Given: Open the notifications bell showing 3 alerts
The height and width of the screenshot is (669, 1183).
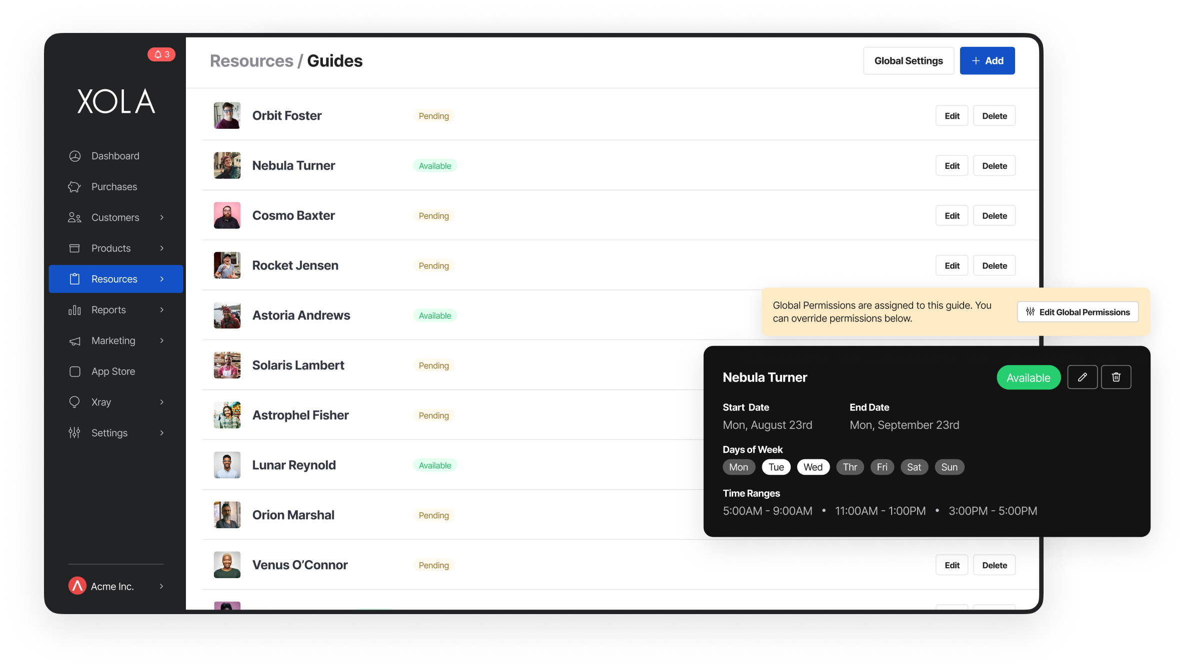Looking at the screenshot, I should (161, 54).
